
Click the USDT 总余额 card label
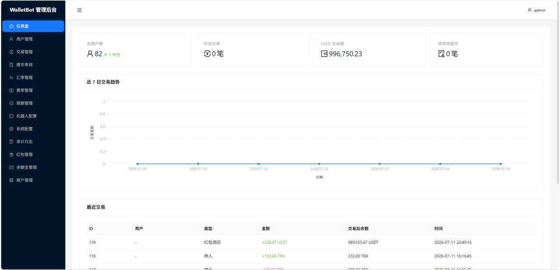tap(332, 44)
